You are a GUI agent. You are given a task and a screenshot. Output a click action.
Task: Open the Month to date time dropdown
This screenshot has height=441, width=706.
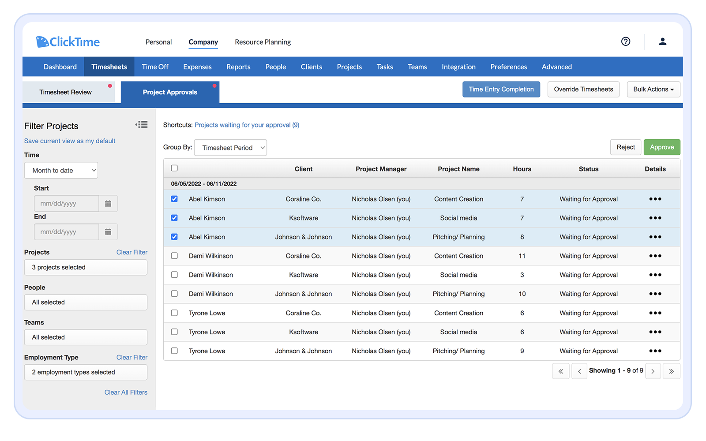(61, 171)
